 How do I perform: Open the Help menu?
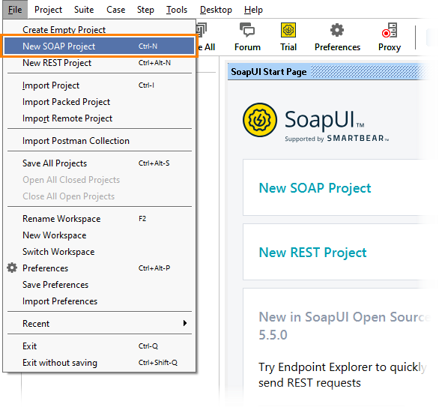tap(253, 10)
